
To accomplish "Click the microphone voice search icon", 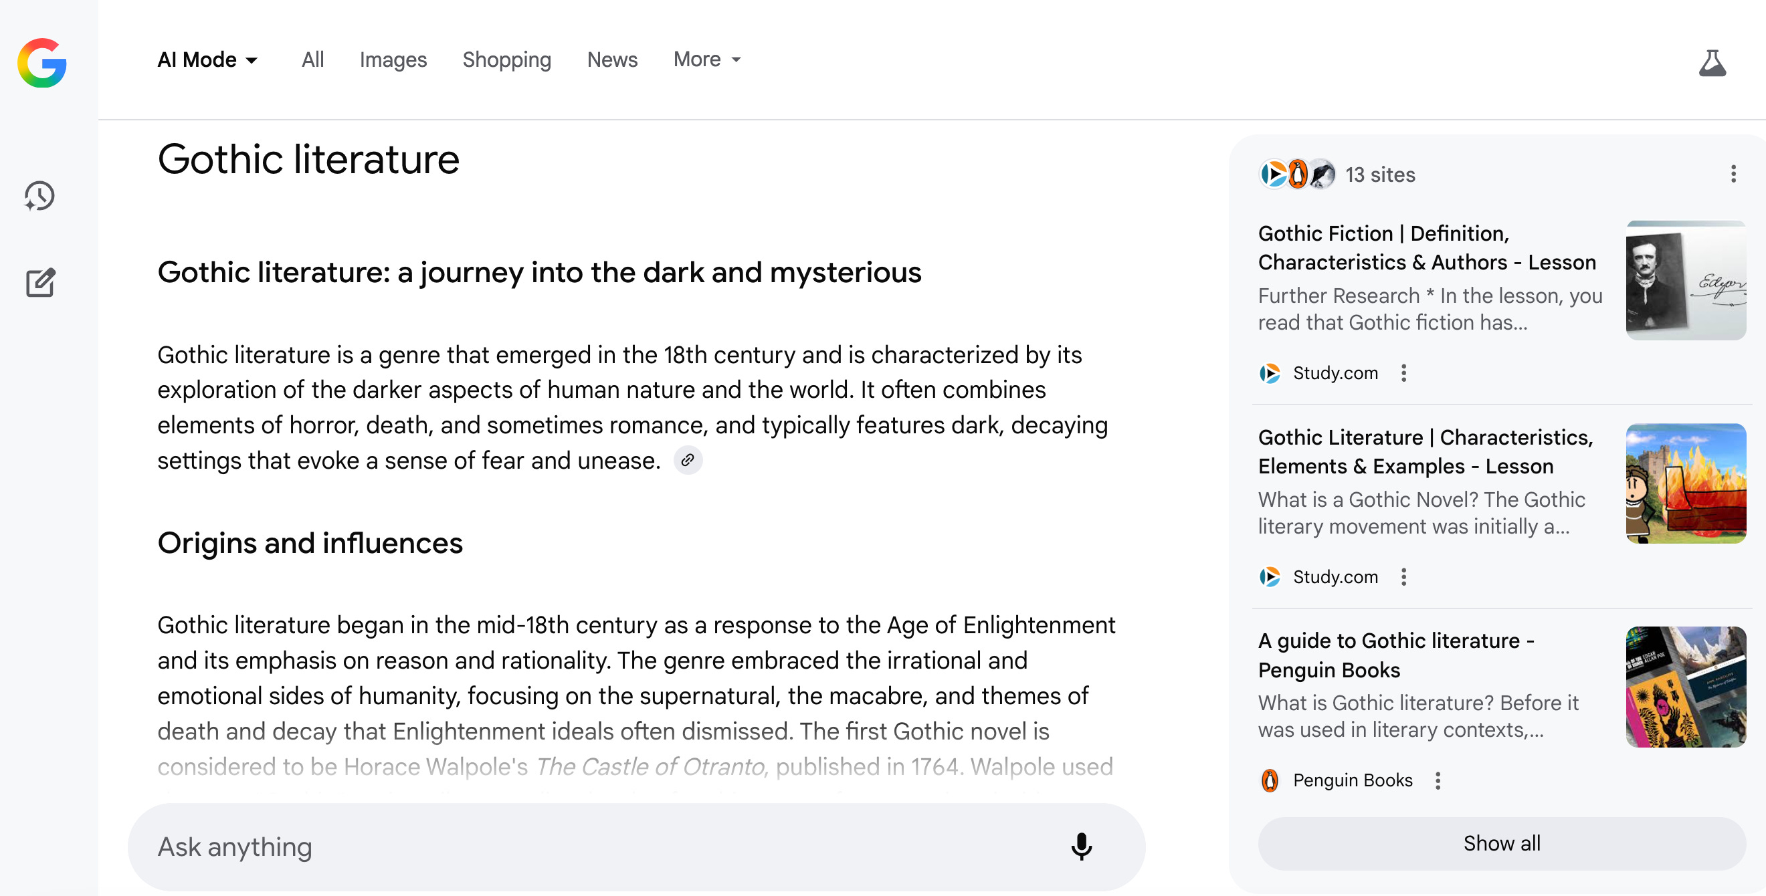I will tap(1080, 847).
